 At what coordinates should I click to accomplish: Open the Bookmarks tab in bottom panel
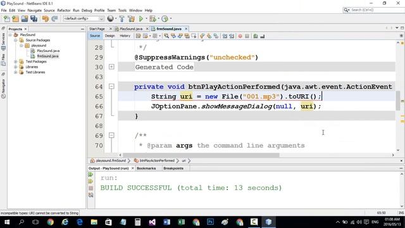[146, 168]
